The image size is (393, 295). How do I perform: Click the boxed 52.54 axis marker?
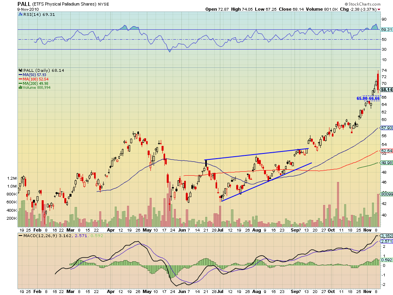(387, 151)
